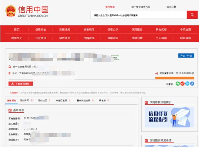Open the 信用修复流程指引 banner image
The width and height of the screenshot is (199, 148).
169,117
